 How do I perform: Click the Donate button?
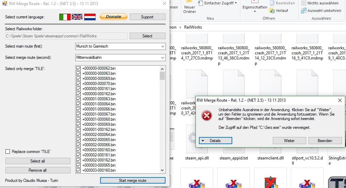click(x=113, y=17)
